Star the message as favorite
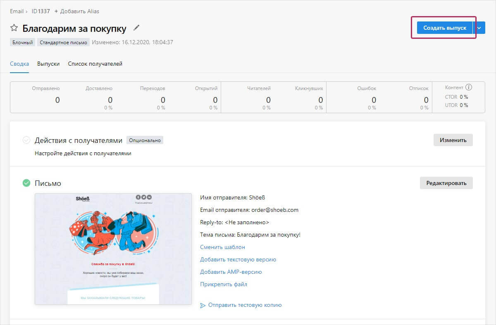Viewport: 496px width, 325px height. (14, 28)
